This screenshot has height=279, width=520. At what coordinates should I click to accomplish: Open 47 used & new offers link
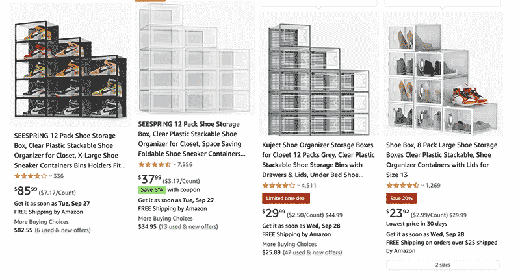pos(315,252)
